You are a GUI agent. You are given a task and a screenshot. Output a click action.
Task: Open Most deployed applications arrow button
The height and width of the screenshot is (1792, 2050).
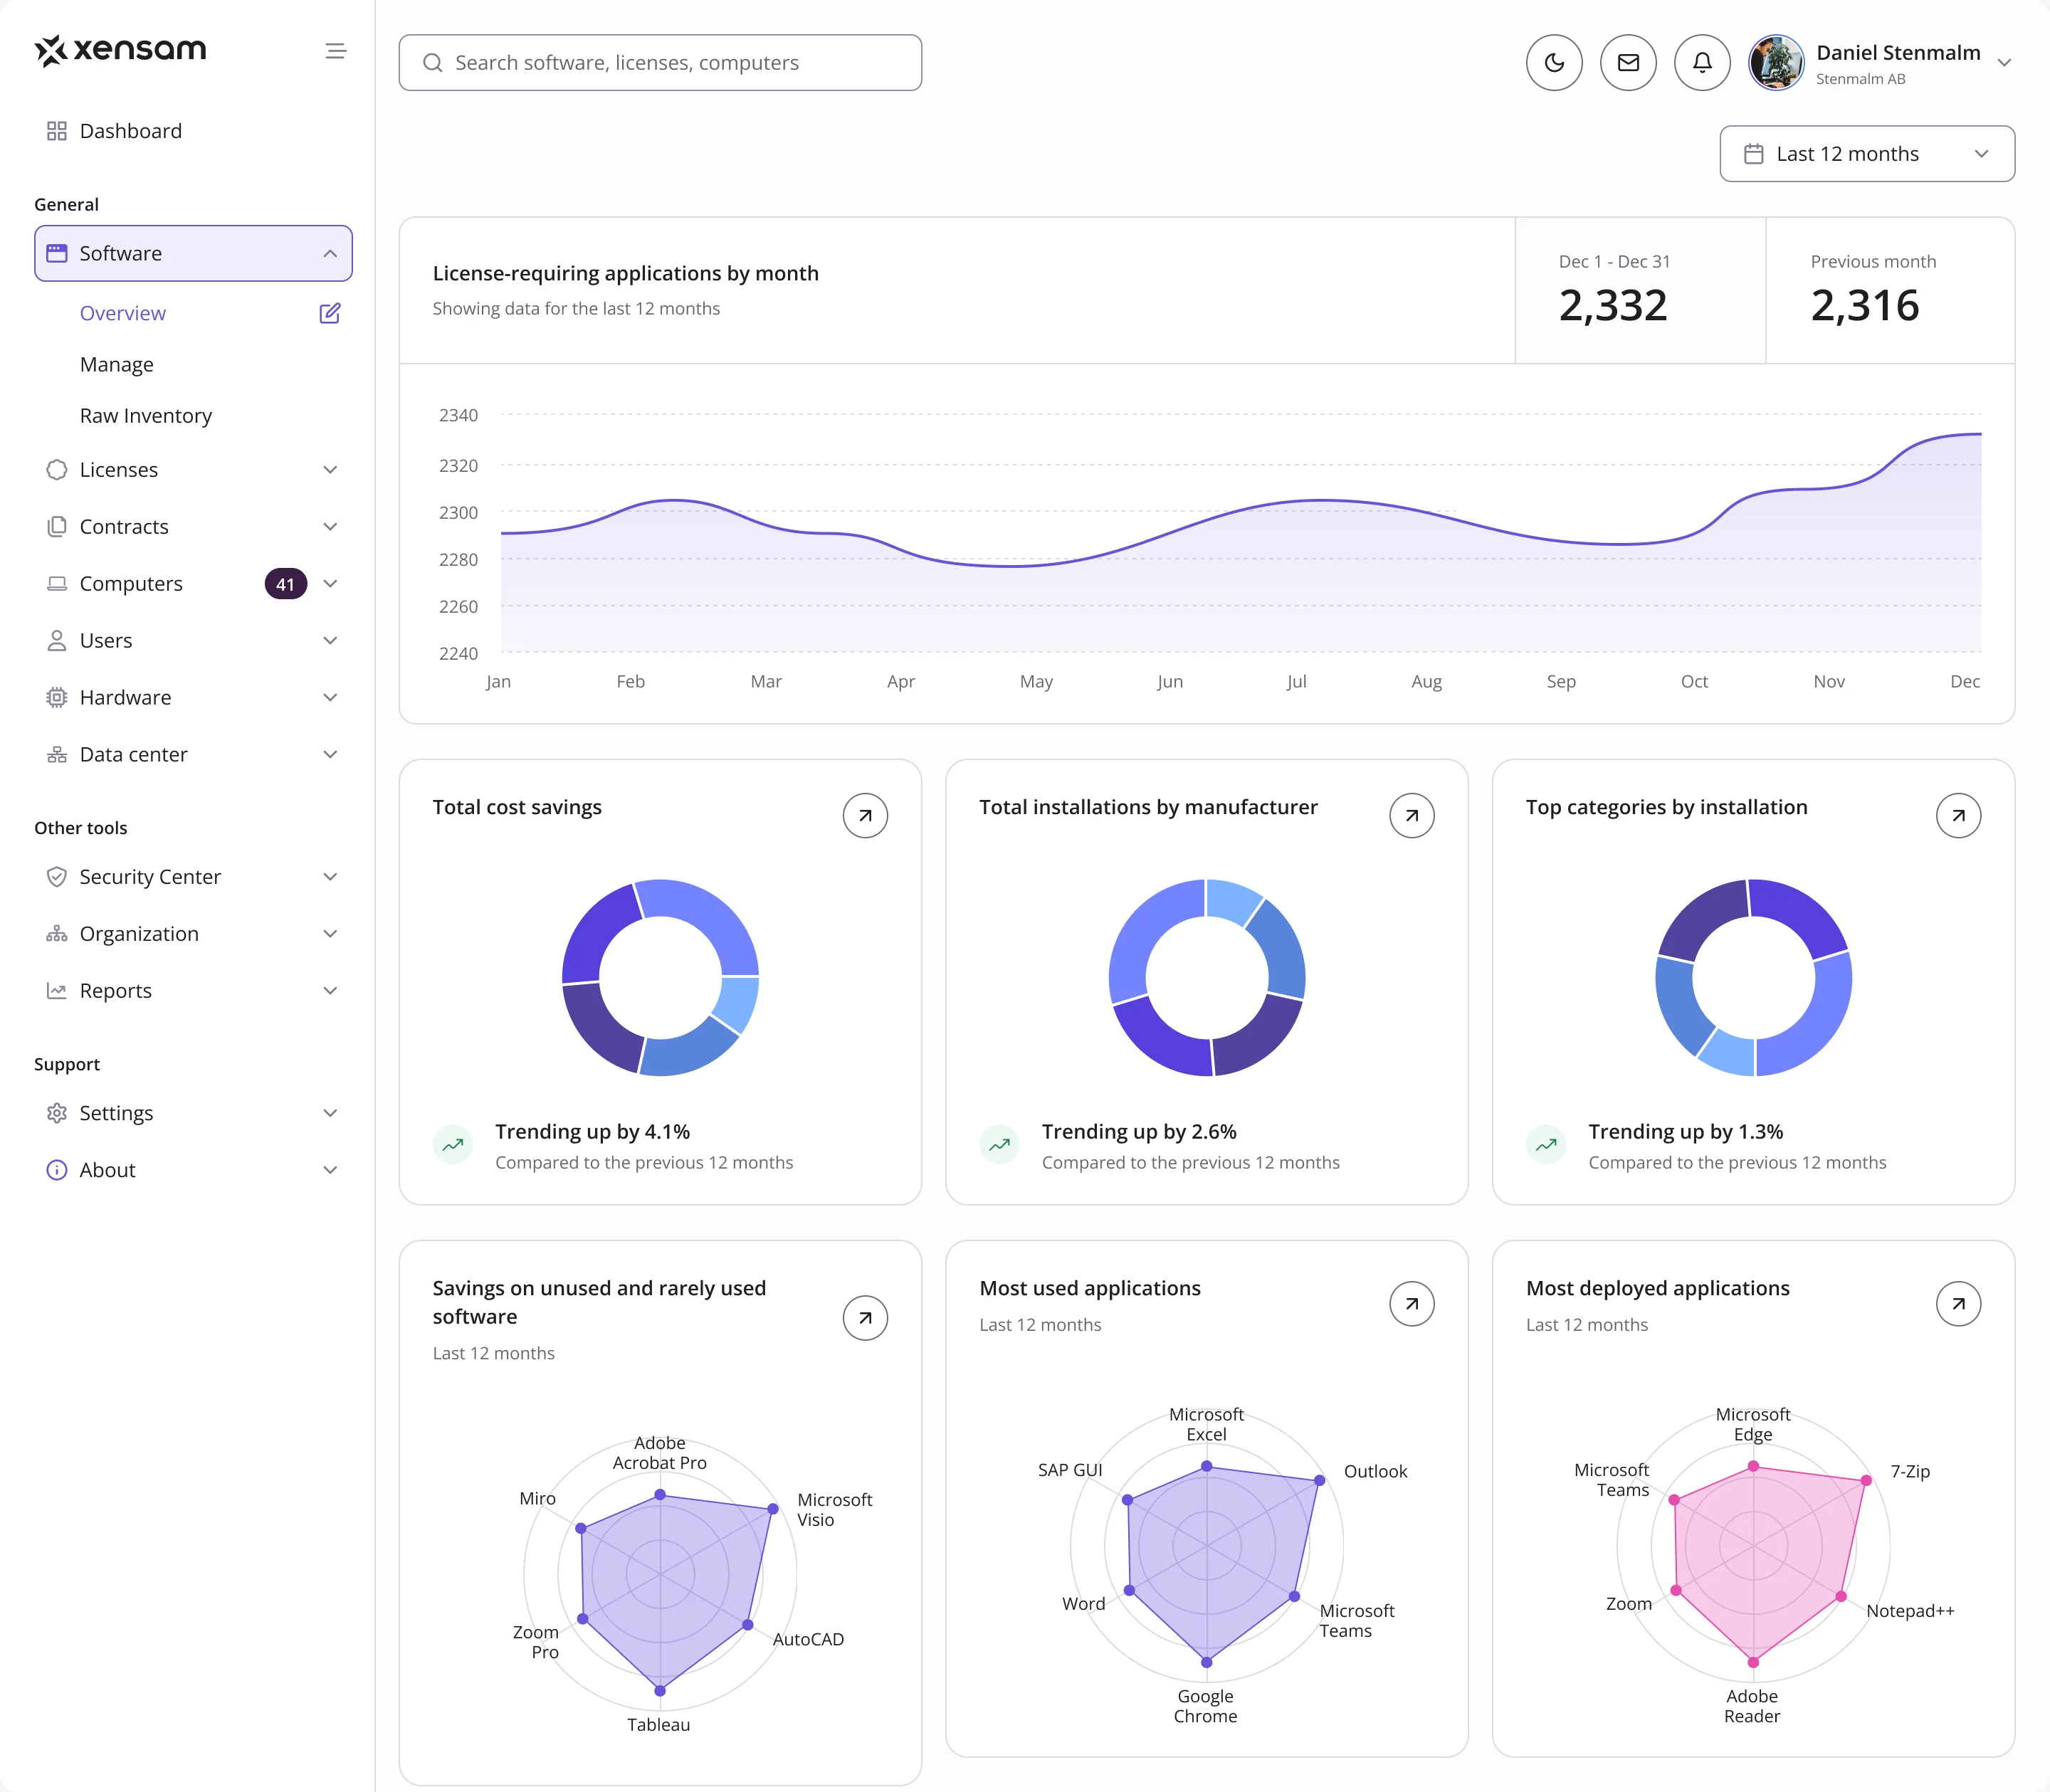(1958, 1304)
